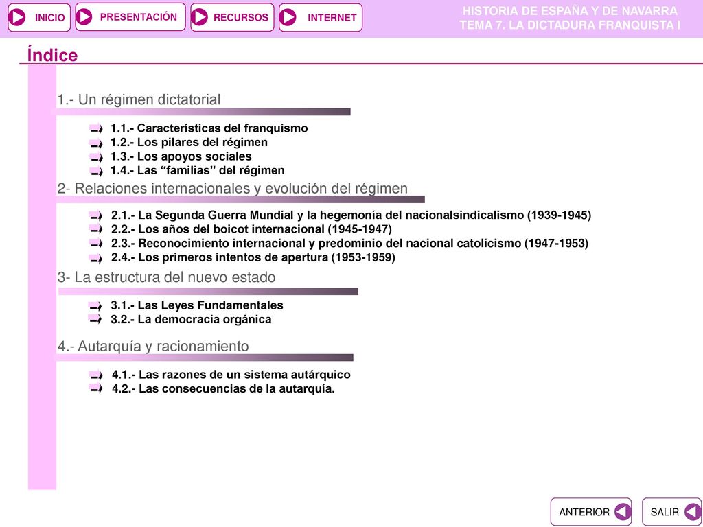Click arrow bullet beside 4.1 razones de un sistema autárquico
Viewport: 703px width, 527px height.
click(96, 375)
